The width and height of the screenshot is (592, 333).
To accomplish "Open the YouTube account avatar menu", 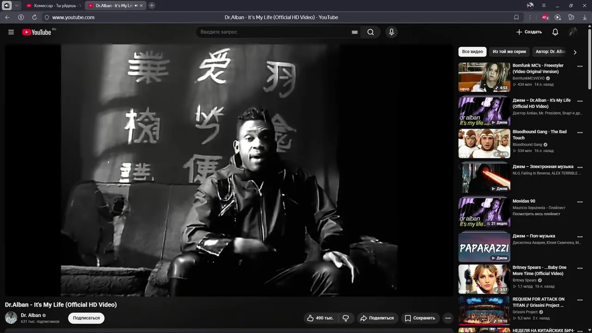I will [x=573, y=32].
